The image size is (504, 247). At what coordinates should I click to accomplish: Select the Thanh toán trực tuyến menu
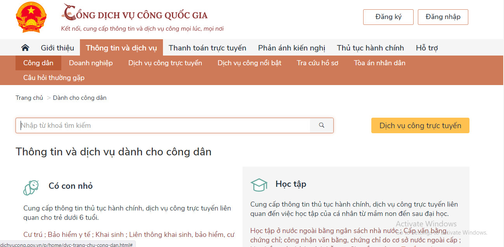pos(207,48)
